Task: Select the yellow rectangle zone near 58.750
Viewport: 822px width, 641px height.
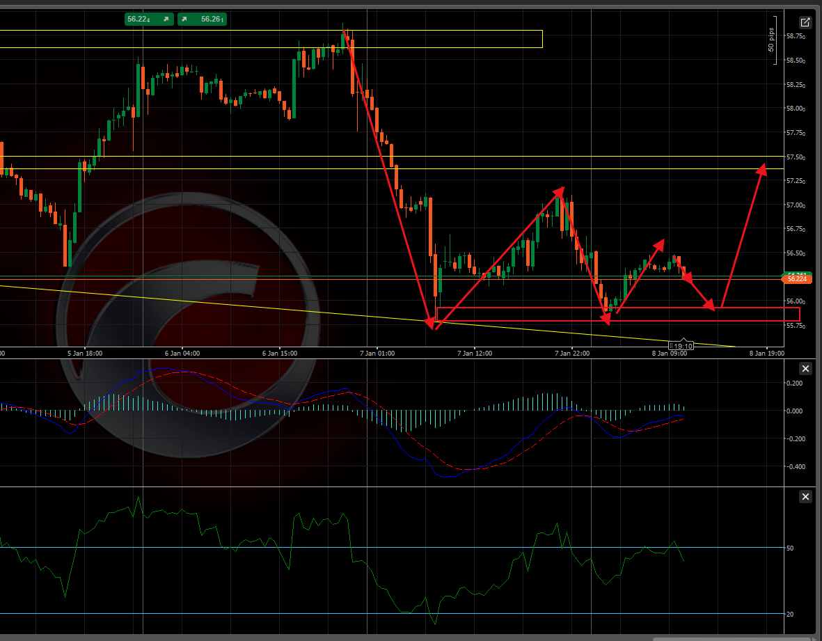Action: (271, 39)
